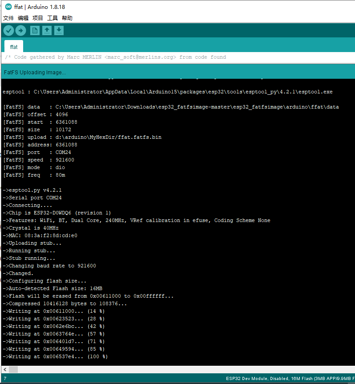Select the ffat sketch tab

[14, 47]
